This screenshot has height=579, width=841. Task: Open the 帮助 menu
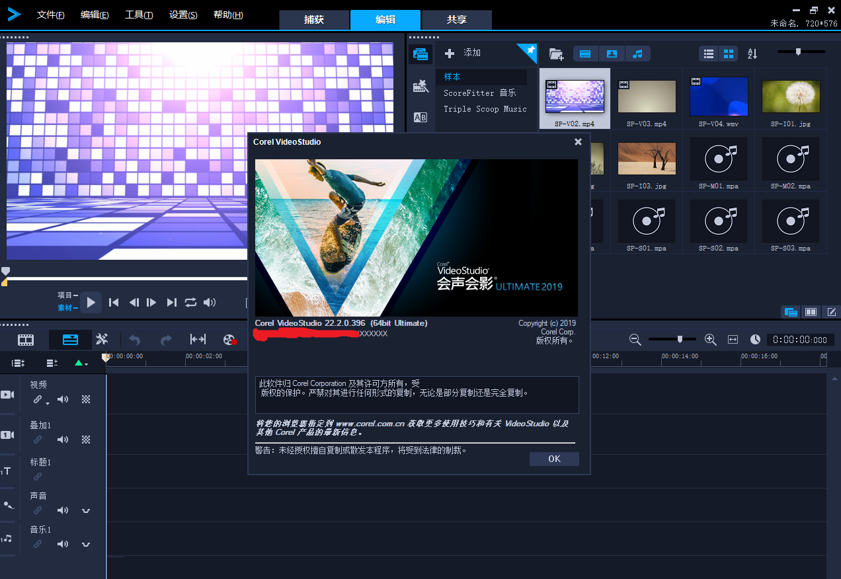228,15
